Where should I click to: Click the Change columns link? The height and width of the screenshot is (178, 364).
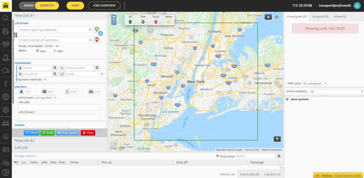25,156
